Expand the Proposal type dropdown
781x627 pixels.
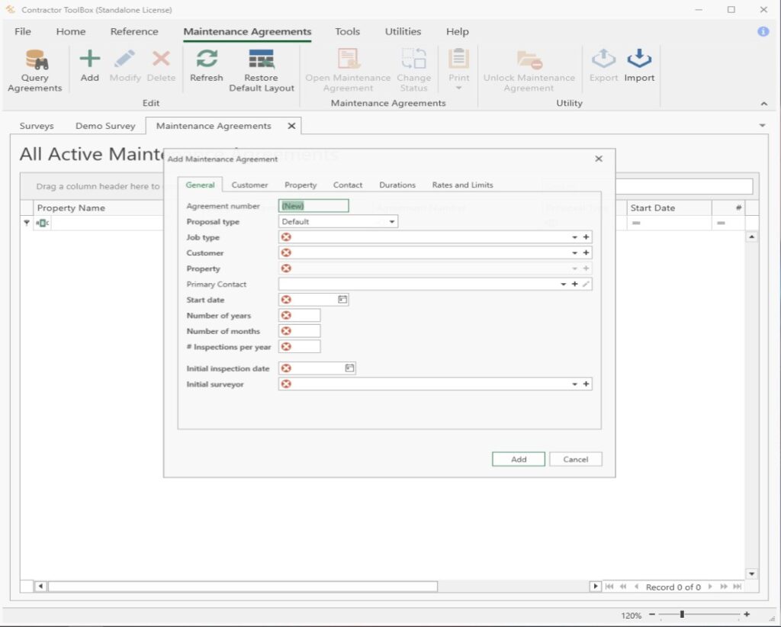coord(392,222)
